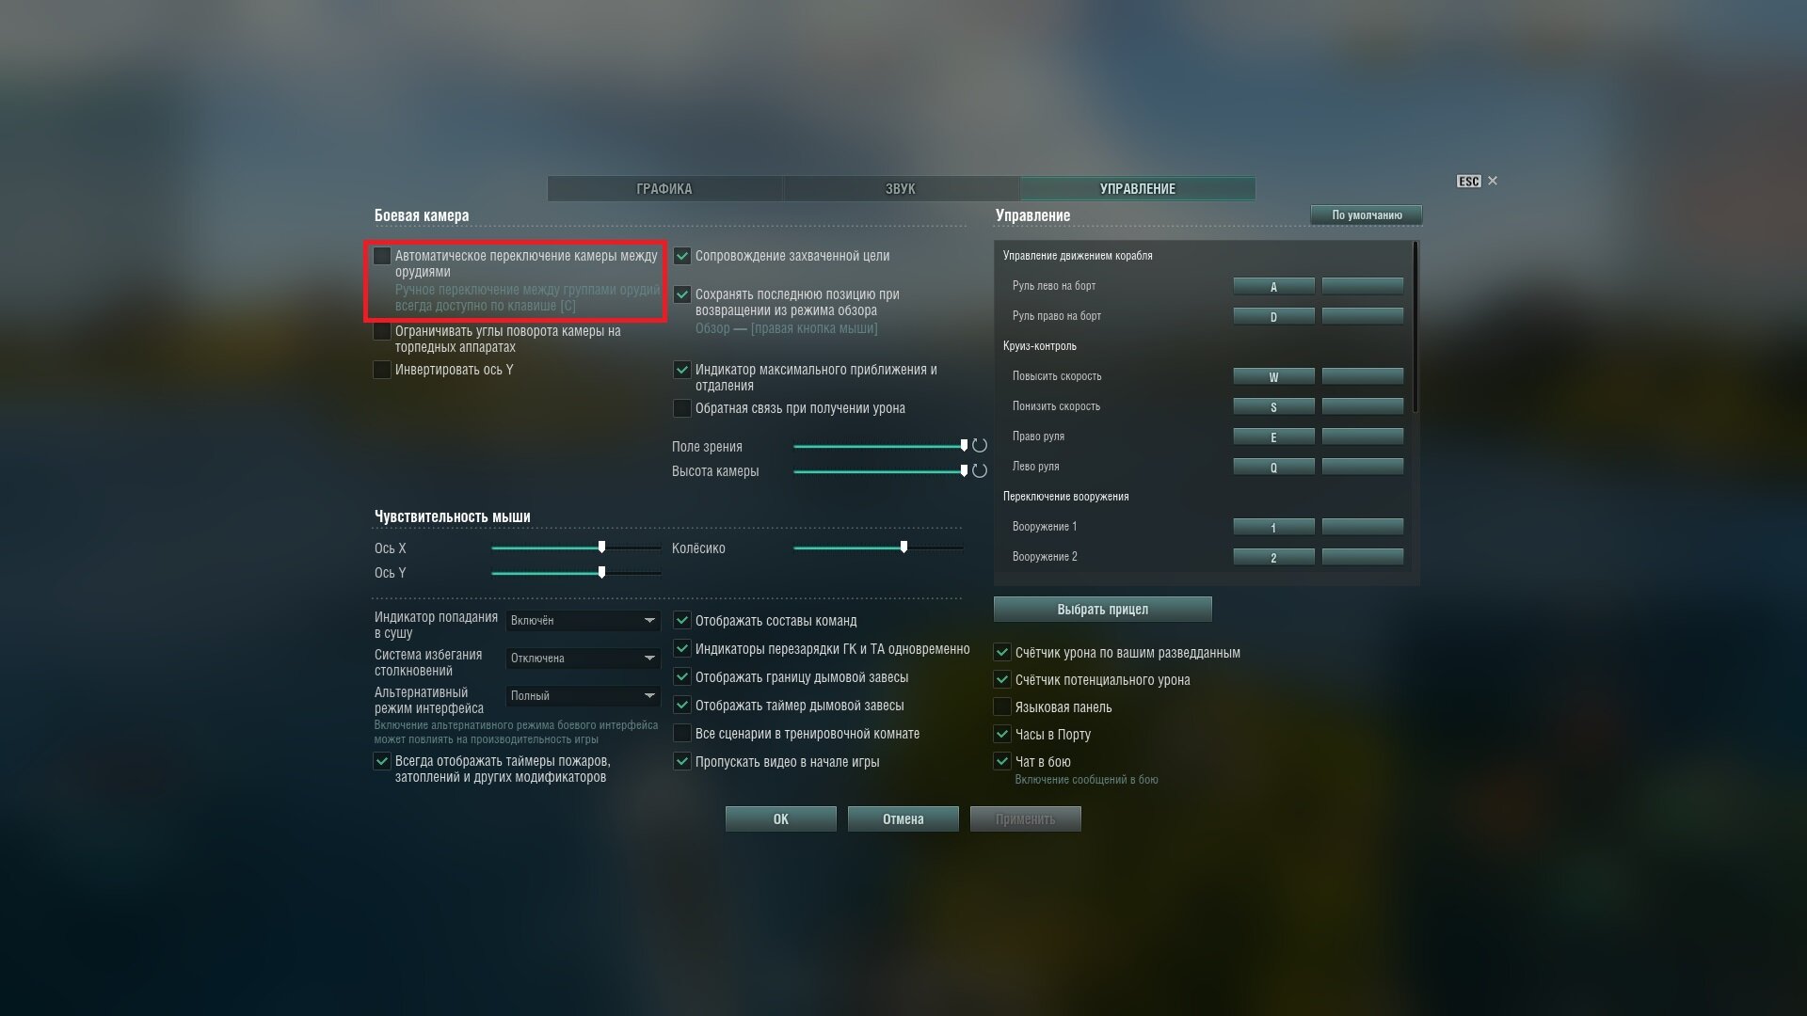Open Индикатор попадания в сушу dropdown
Image resolution: width=1807 pixels, height=1016 pixels.
click(x=583, y=621)
